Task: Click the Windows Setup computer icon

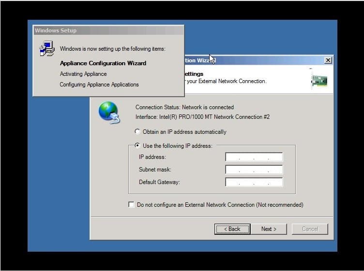Action: [47, 48]
